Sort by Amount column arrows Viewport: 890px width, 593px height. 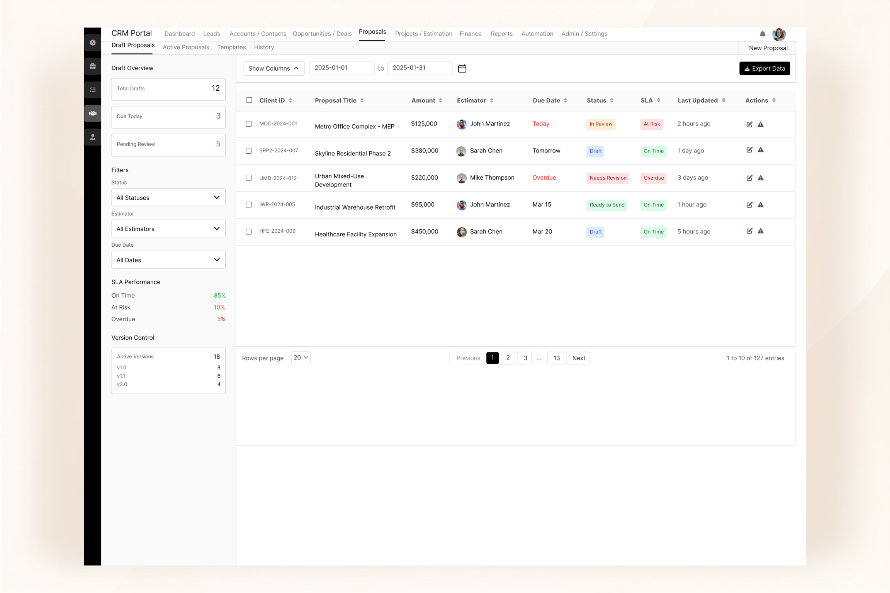tap(440, 100)
